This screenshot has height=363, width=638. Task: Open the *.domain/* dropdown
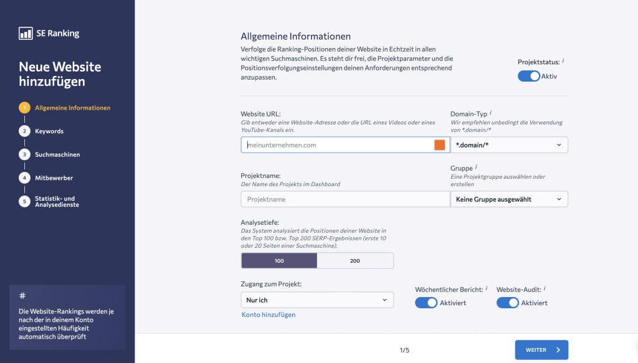pos(509,144)
